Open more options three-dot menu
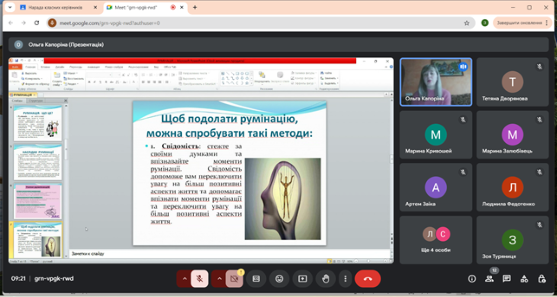 click(x=345, y=278)
